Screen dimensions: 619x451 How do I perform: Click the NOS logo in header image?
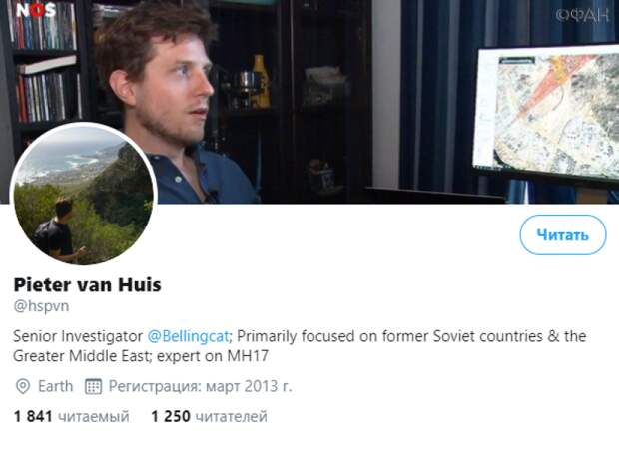(x=36, y=10)
